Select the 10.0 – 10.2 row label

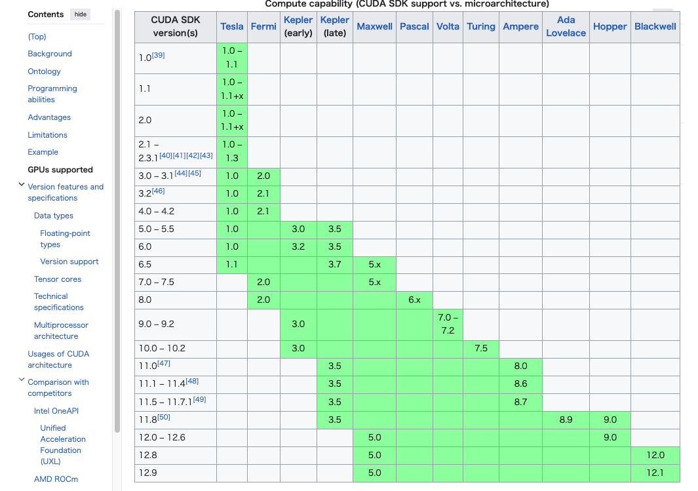pyautogui.click(x=162, y=349)
